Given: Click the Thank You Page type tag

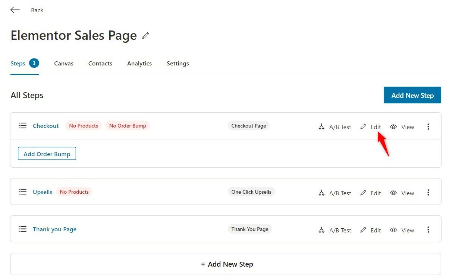Looking at the screenshot, I should coord(250,229).
